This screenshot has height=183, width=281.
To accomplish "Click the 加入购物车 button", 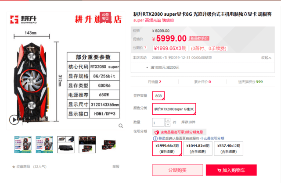I will click(231, 170).
